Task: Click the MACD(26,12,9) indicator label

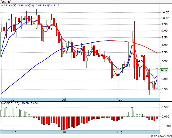Action: pos(10,103)
